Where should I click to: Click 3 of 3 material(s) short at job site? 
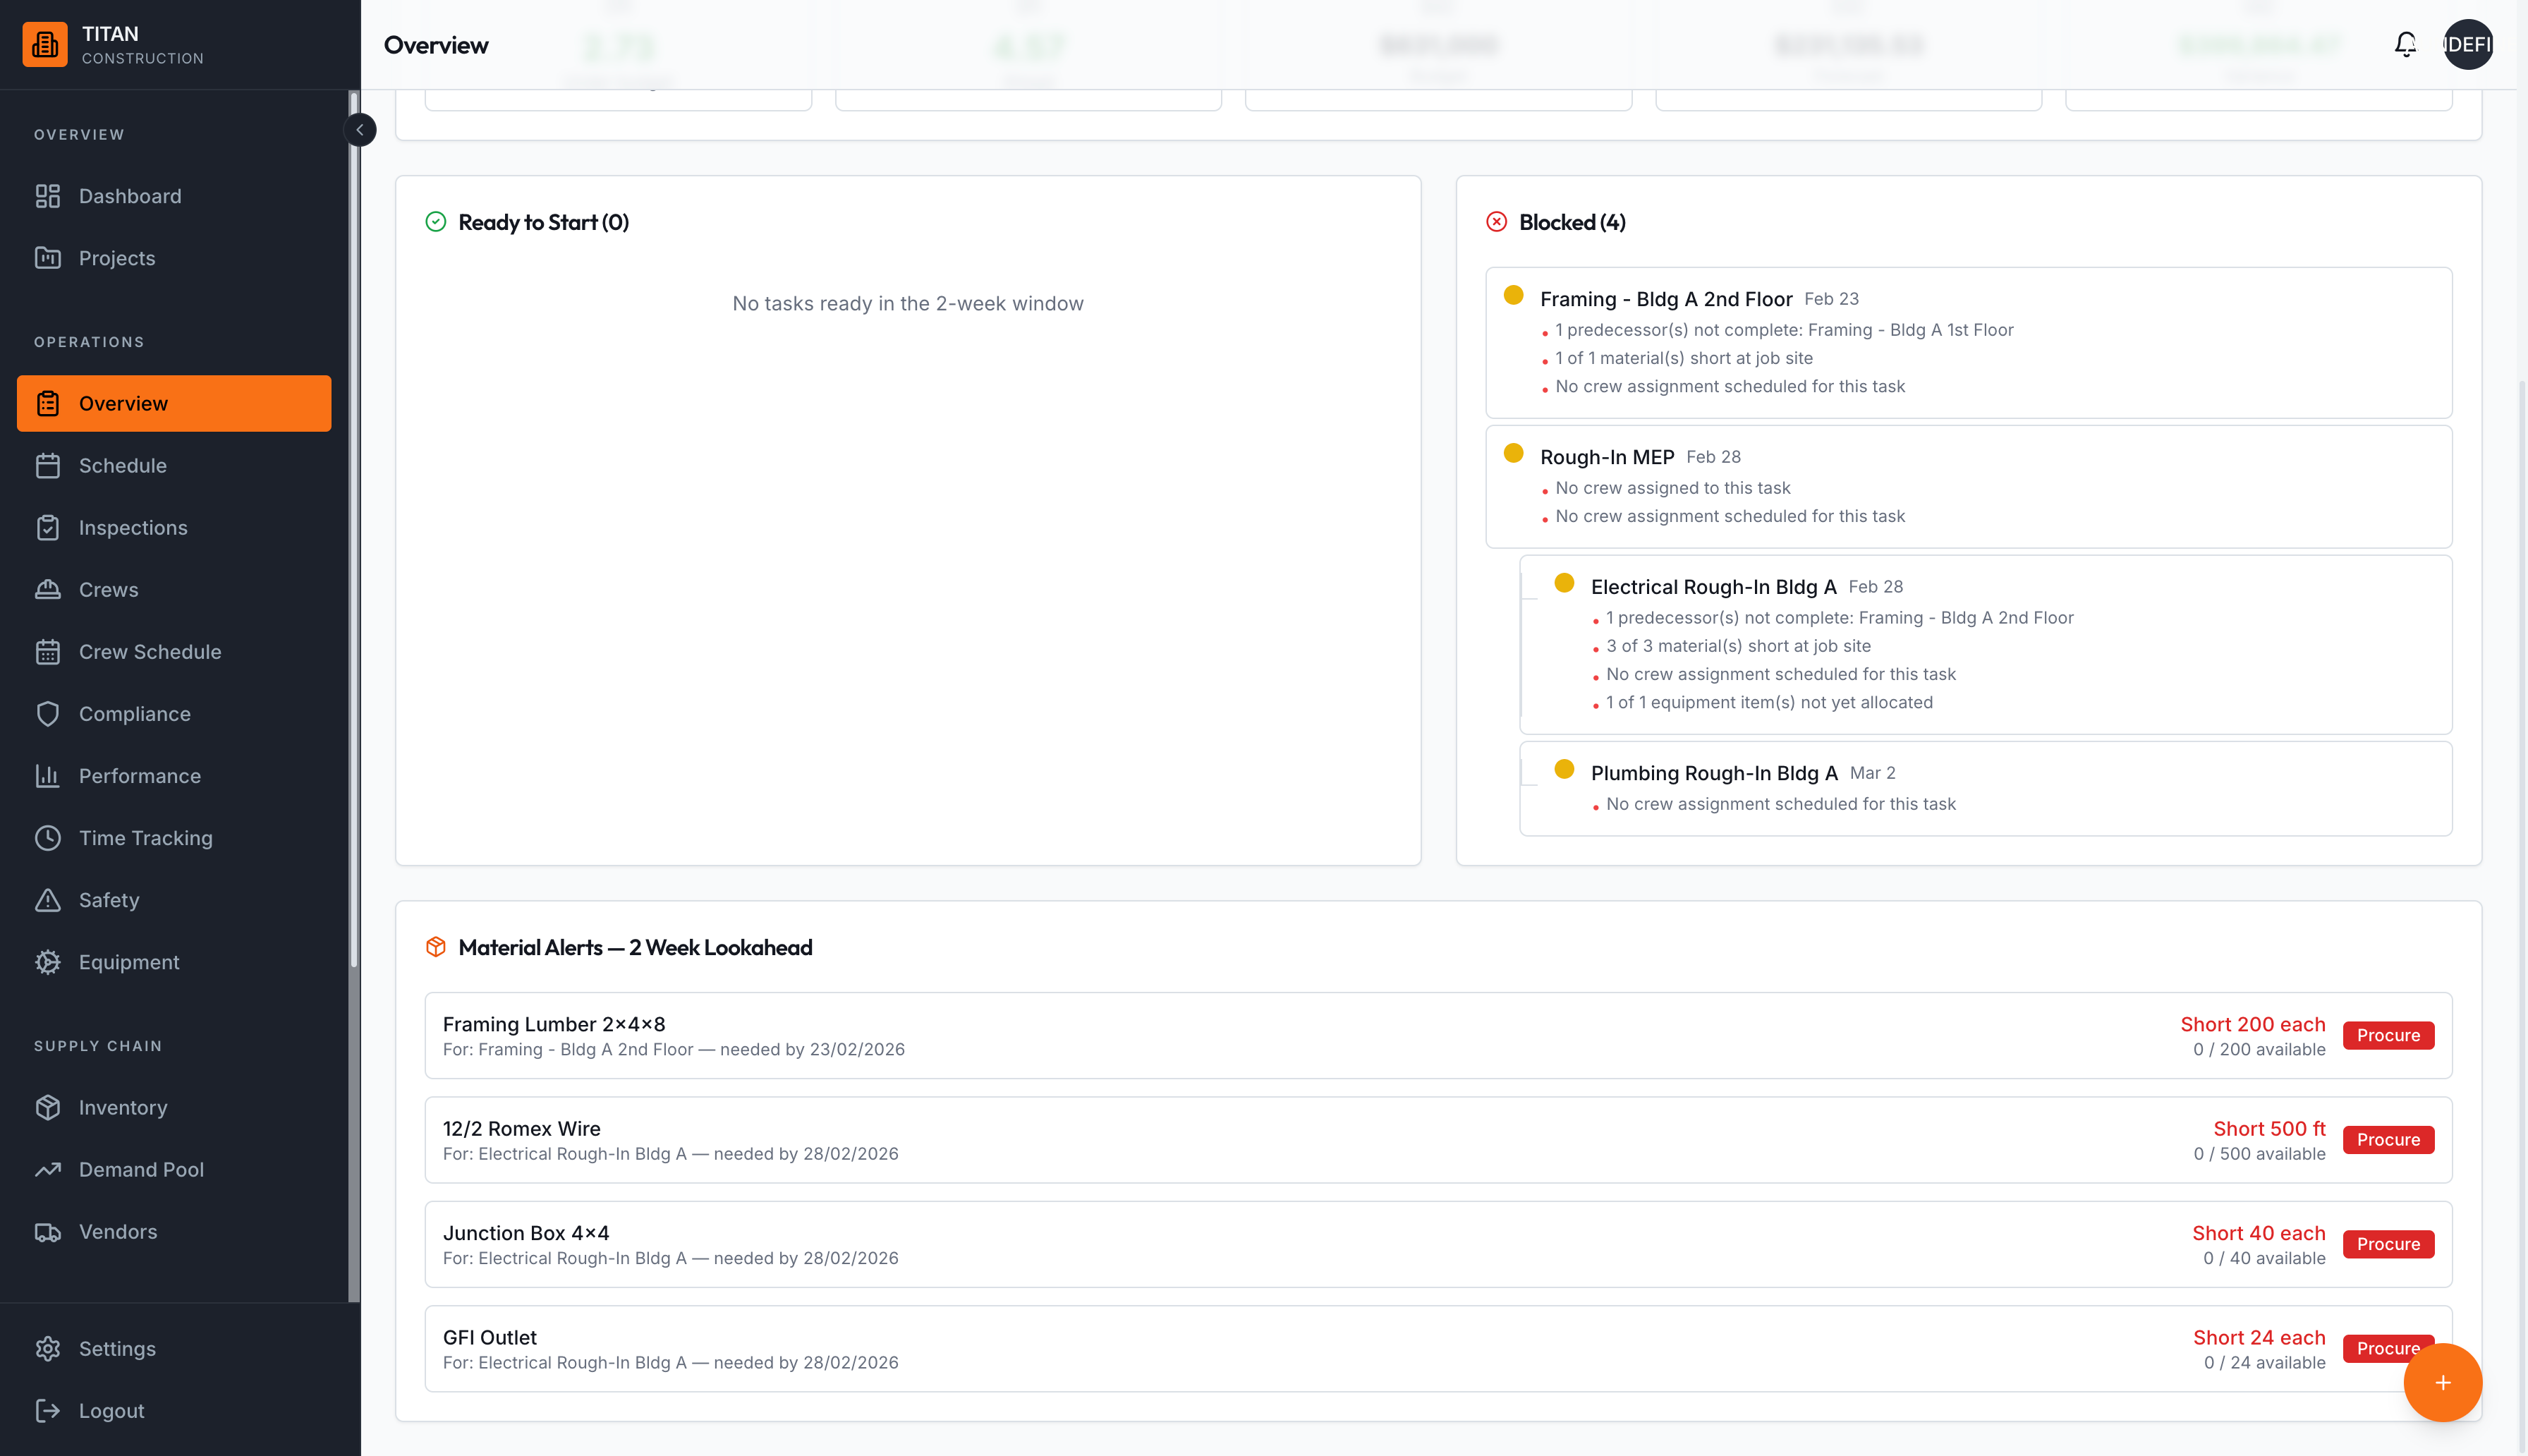tap(1738, 646)
